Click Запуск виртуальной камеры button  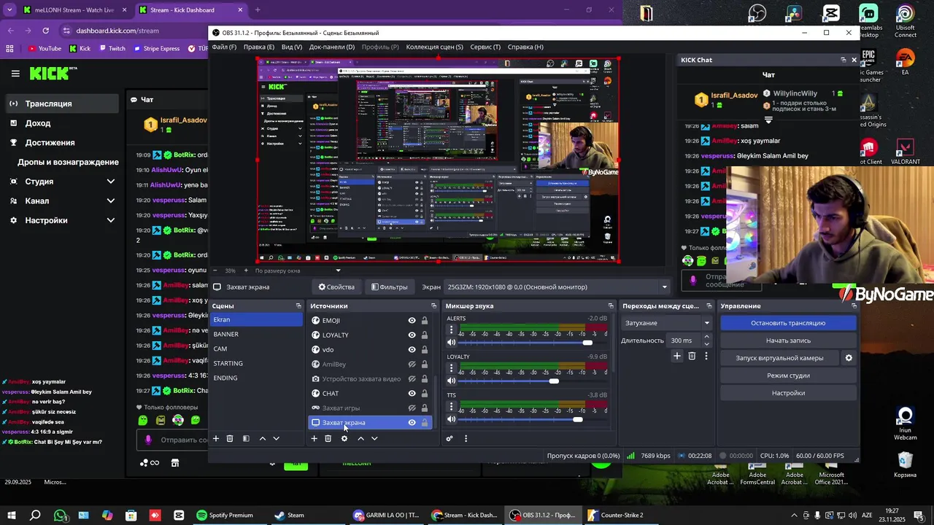(x=779, y=358)
